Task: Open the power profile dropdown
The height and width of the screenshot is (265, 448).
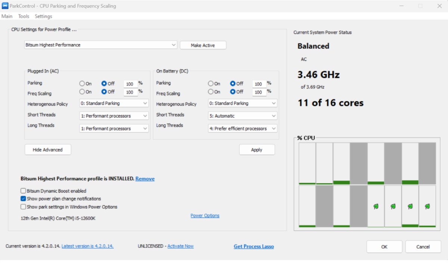Action: pos(101,45)
